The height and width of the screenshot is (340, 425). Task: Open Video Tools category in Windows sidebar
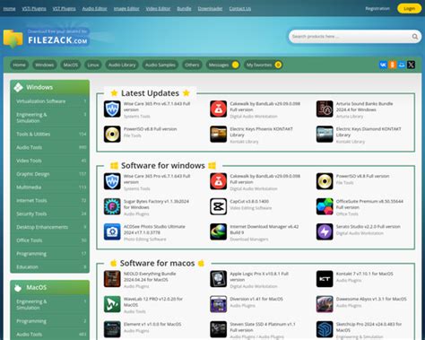[50, 161]
